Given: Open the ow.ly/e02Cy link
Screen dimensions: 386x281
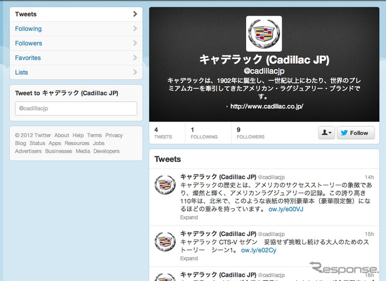Looking at the screenshot, I should click(259, 250).
